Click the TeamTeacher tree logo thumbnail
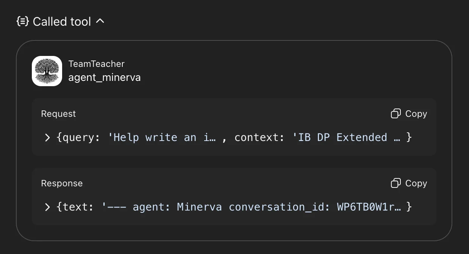Screen dimensions: 469x254 (47, 71)
